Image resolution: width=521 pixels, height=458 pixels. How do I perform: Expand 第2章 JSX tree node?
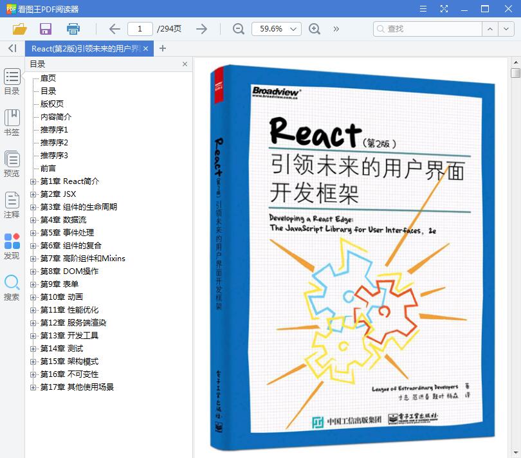point(33,194)
